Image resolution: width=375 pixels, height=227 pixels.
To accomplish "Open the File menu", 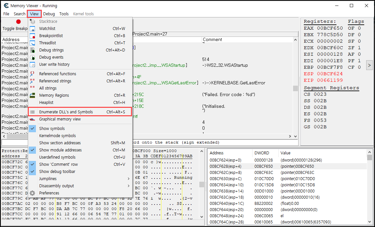I will pos(6,14).
